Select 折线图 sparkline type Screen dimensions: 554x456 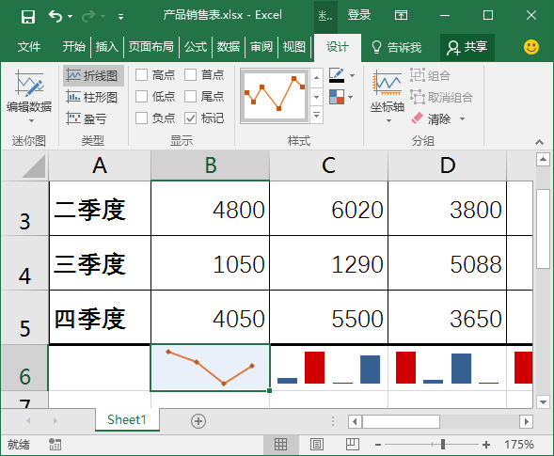(x=94, y=75)
